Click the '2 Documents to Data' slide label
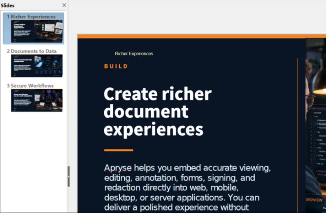 [32, 51]
